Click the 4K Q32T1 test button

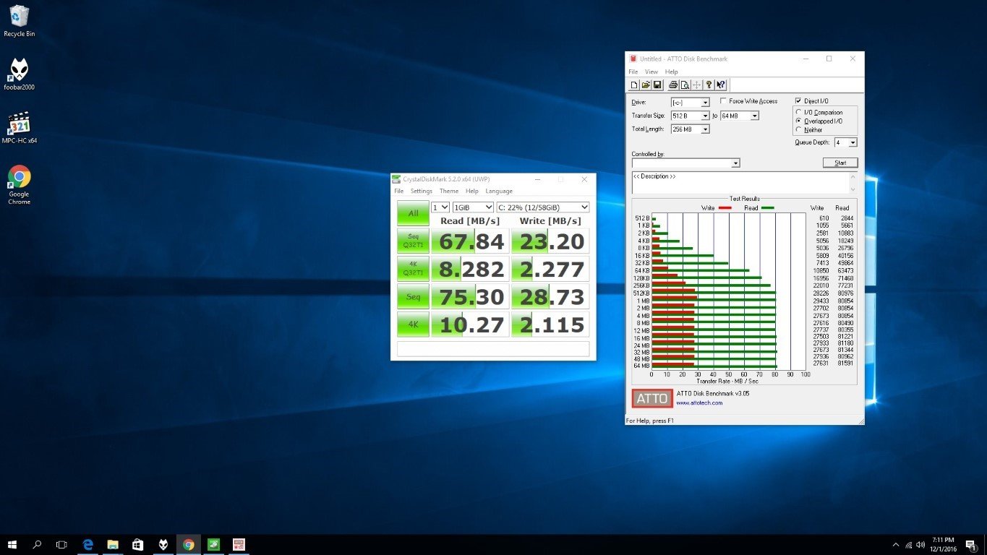pos(413,269)
